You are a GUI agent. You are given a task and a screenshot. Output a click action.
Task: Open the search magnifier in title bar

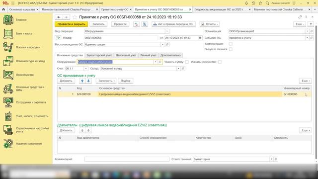(x=267, y=3)
